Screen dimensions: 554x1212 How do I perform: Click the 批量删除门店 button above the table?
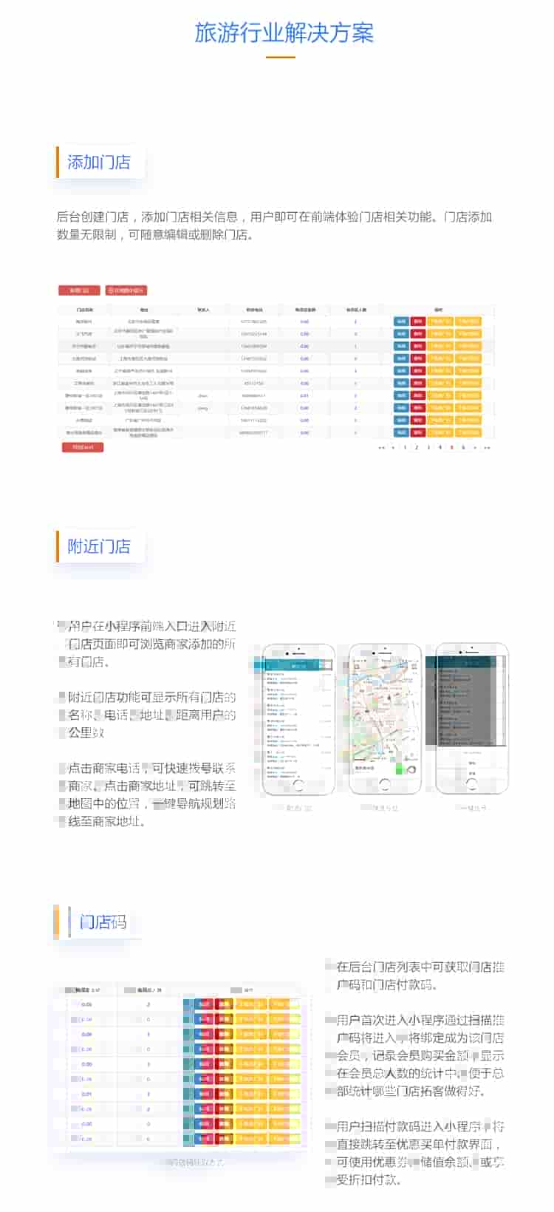126,290
